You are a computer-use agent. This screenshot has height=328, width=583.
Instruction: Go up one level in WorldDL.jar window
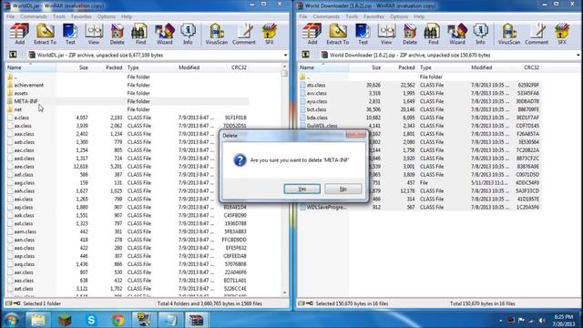(13, 55)
